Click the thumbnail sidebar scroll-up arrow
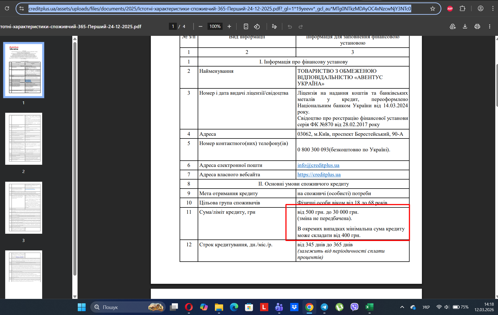 coord(75,39)
